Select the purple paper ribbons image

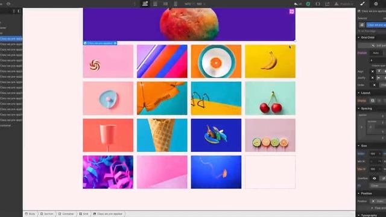click(108, 172)
